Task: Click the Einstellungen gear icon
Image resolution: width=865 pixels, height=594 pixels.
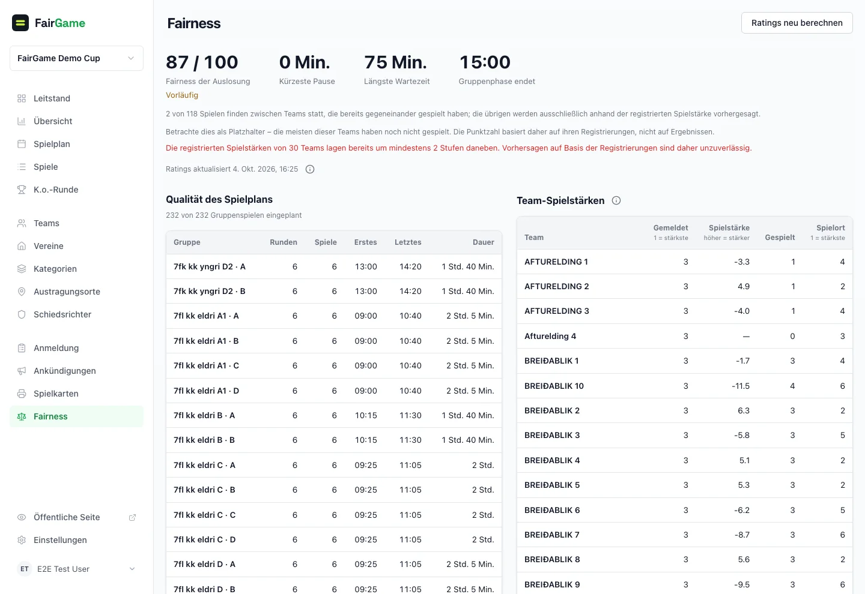Action: (x=22, y=540)
